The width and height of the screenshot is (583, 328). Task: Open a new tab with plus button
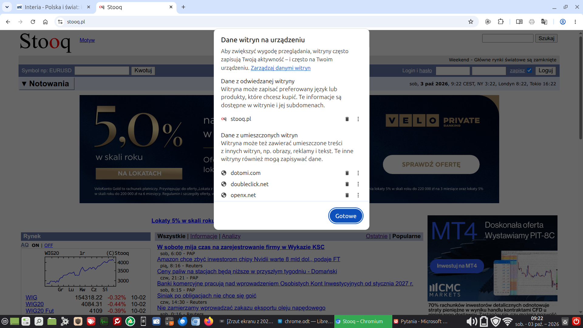(183, 7)
